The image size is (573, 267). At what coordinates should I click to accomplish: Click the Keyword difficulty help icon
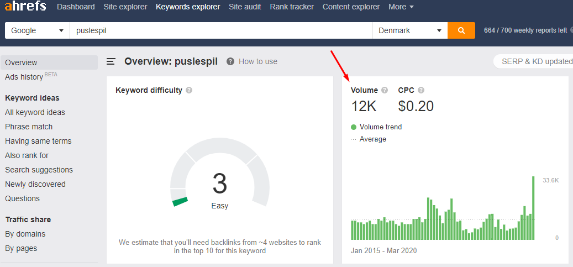point(189,90)
